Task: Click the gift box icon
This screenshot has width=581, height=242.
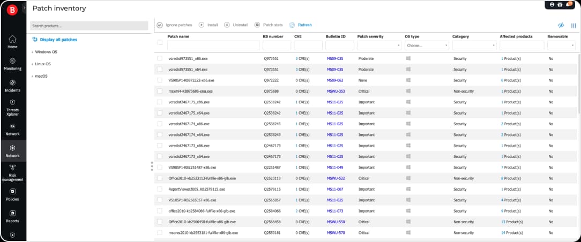Action: [x=560, y=4]
